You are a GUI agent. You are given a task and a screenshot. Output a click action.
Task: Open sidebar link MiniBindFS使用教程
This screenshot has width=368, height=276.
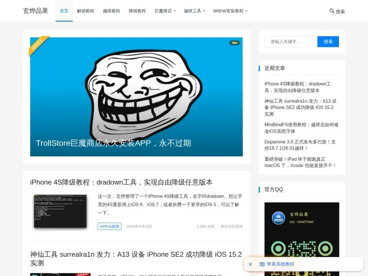(x=301, y=128)
